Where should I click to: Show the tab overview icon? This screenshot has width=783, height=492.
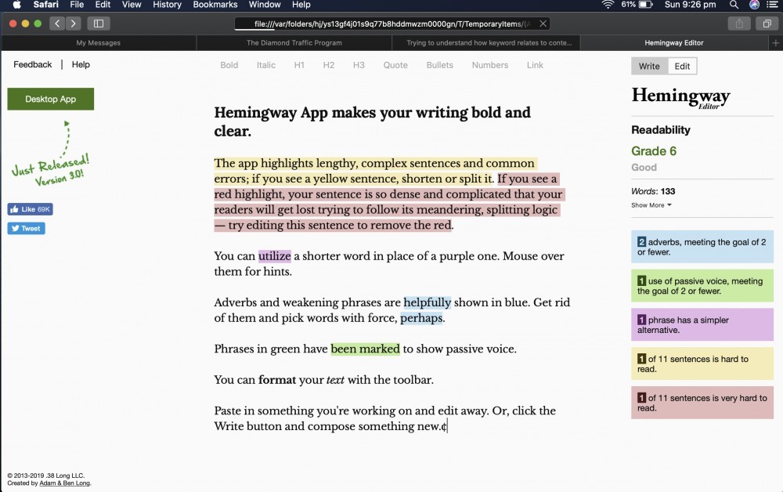[x=767, y=24]
